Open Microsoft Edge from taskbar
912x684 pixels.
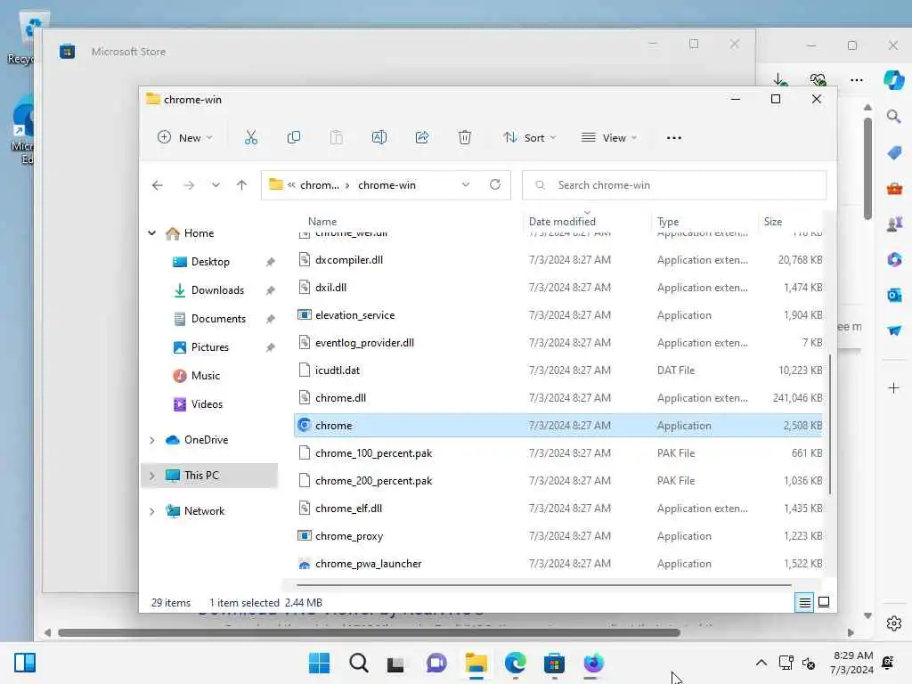pos(516,663)
